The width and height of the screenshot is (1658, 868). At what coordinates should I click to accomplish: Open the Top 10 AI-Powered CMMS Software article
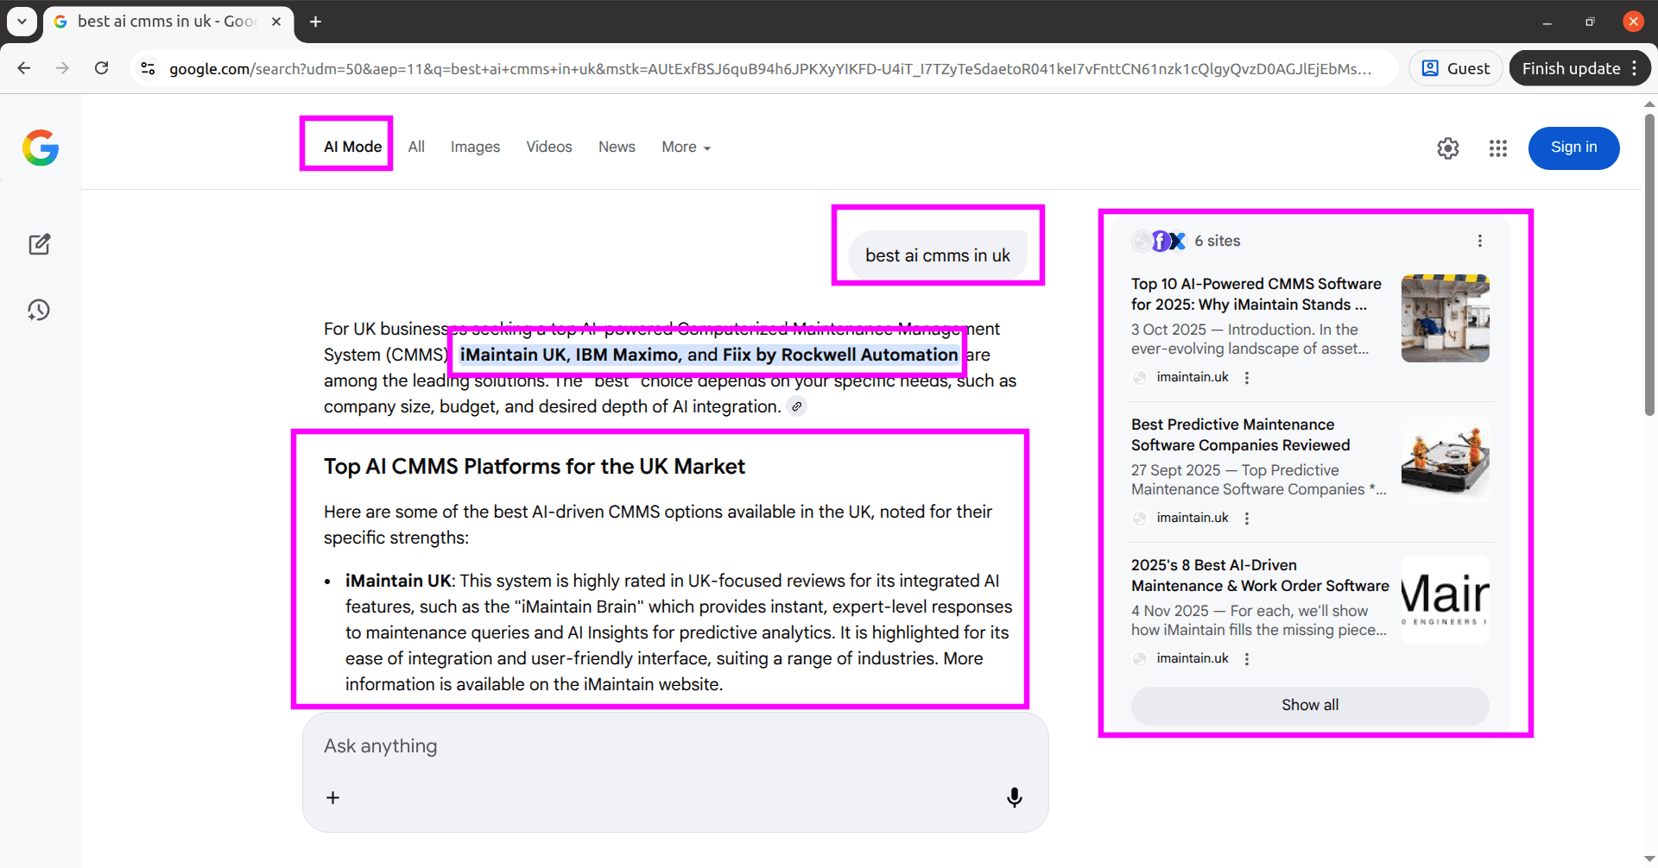click(x=1255, y=293)
